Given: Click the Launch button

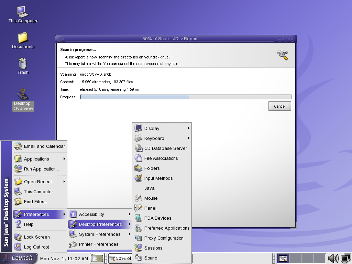Looking at the screenshot, I should (19, 258).
